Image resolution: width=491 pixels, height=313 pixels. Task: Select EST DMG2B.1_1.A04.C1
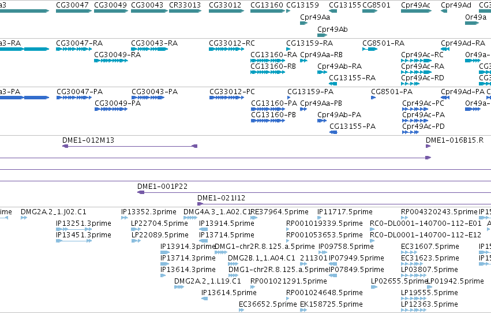pos(233,264)
